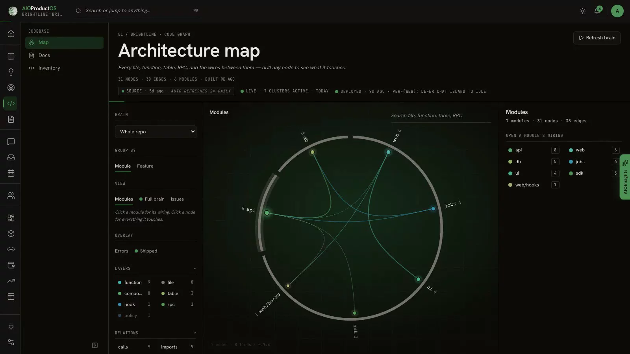
Task: Select the Modules view tab
Action: [x=124, y=199]
